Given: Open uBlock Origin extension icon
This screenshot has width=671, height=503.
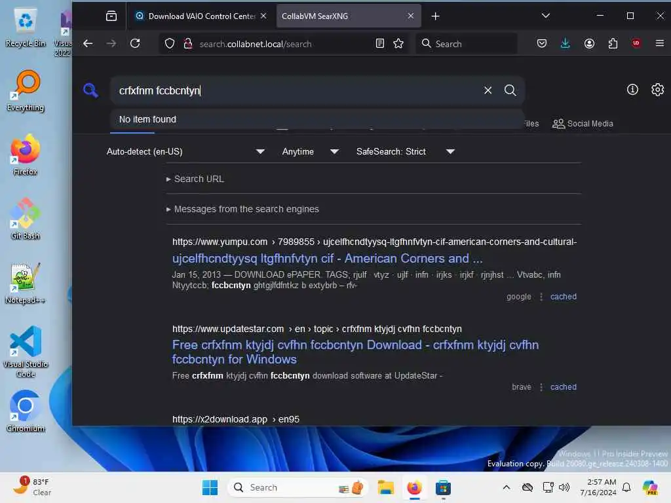Looking at the screenshot, I should tap(636, 44).
